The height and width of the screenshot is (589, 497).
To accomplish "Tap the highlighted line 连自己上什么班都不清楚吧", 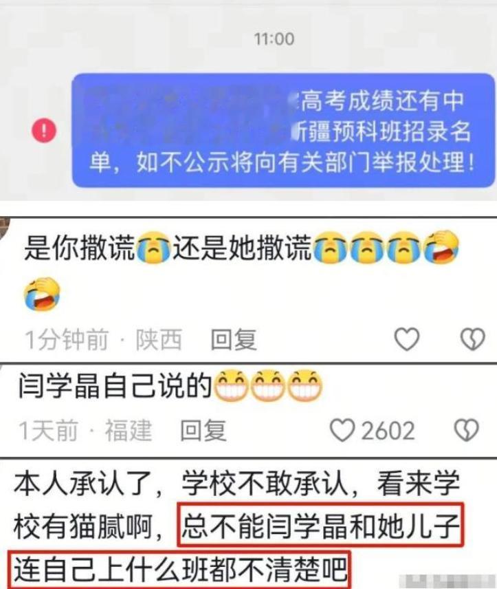I will (x=179, y=570).
